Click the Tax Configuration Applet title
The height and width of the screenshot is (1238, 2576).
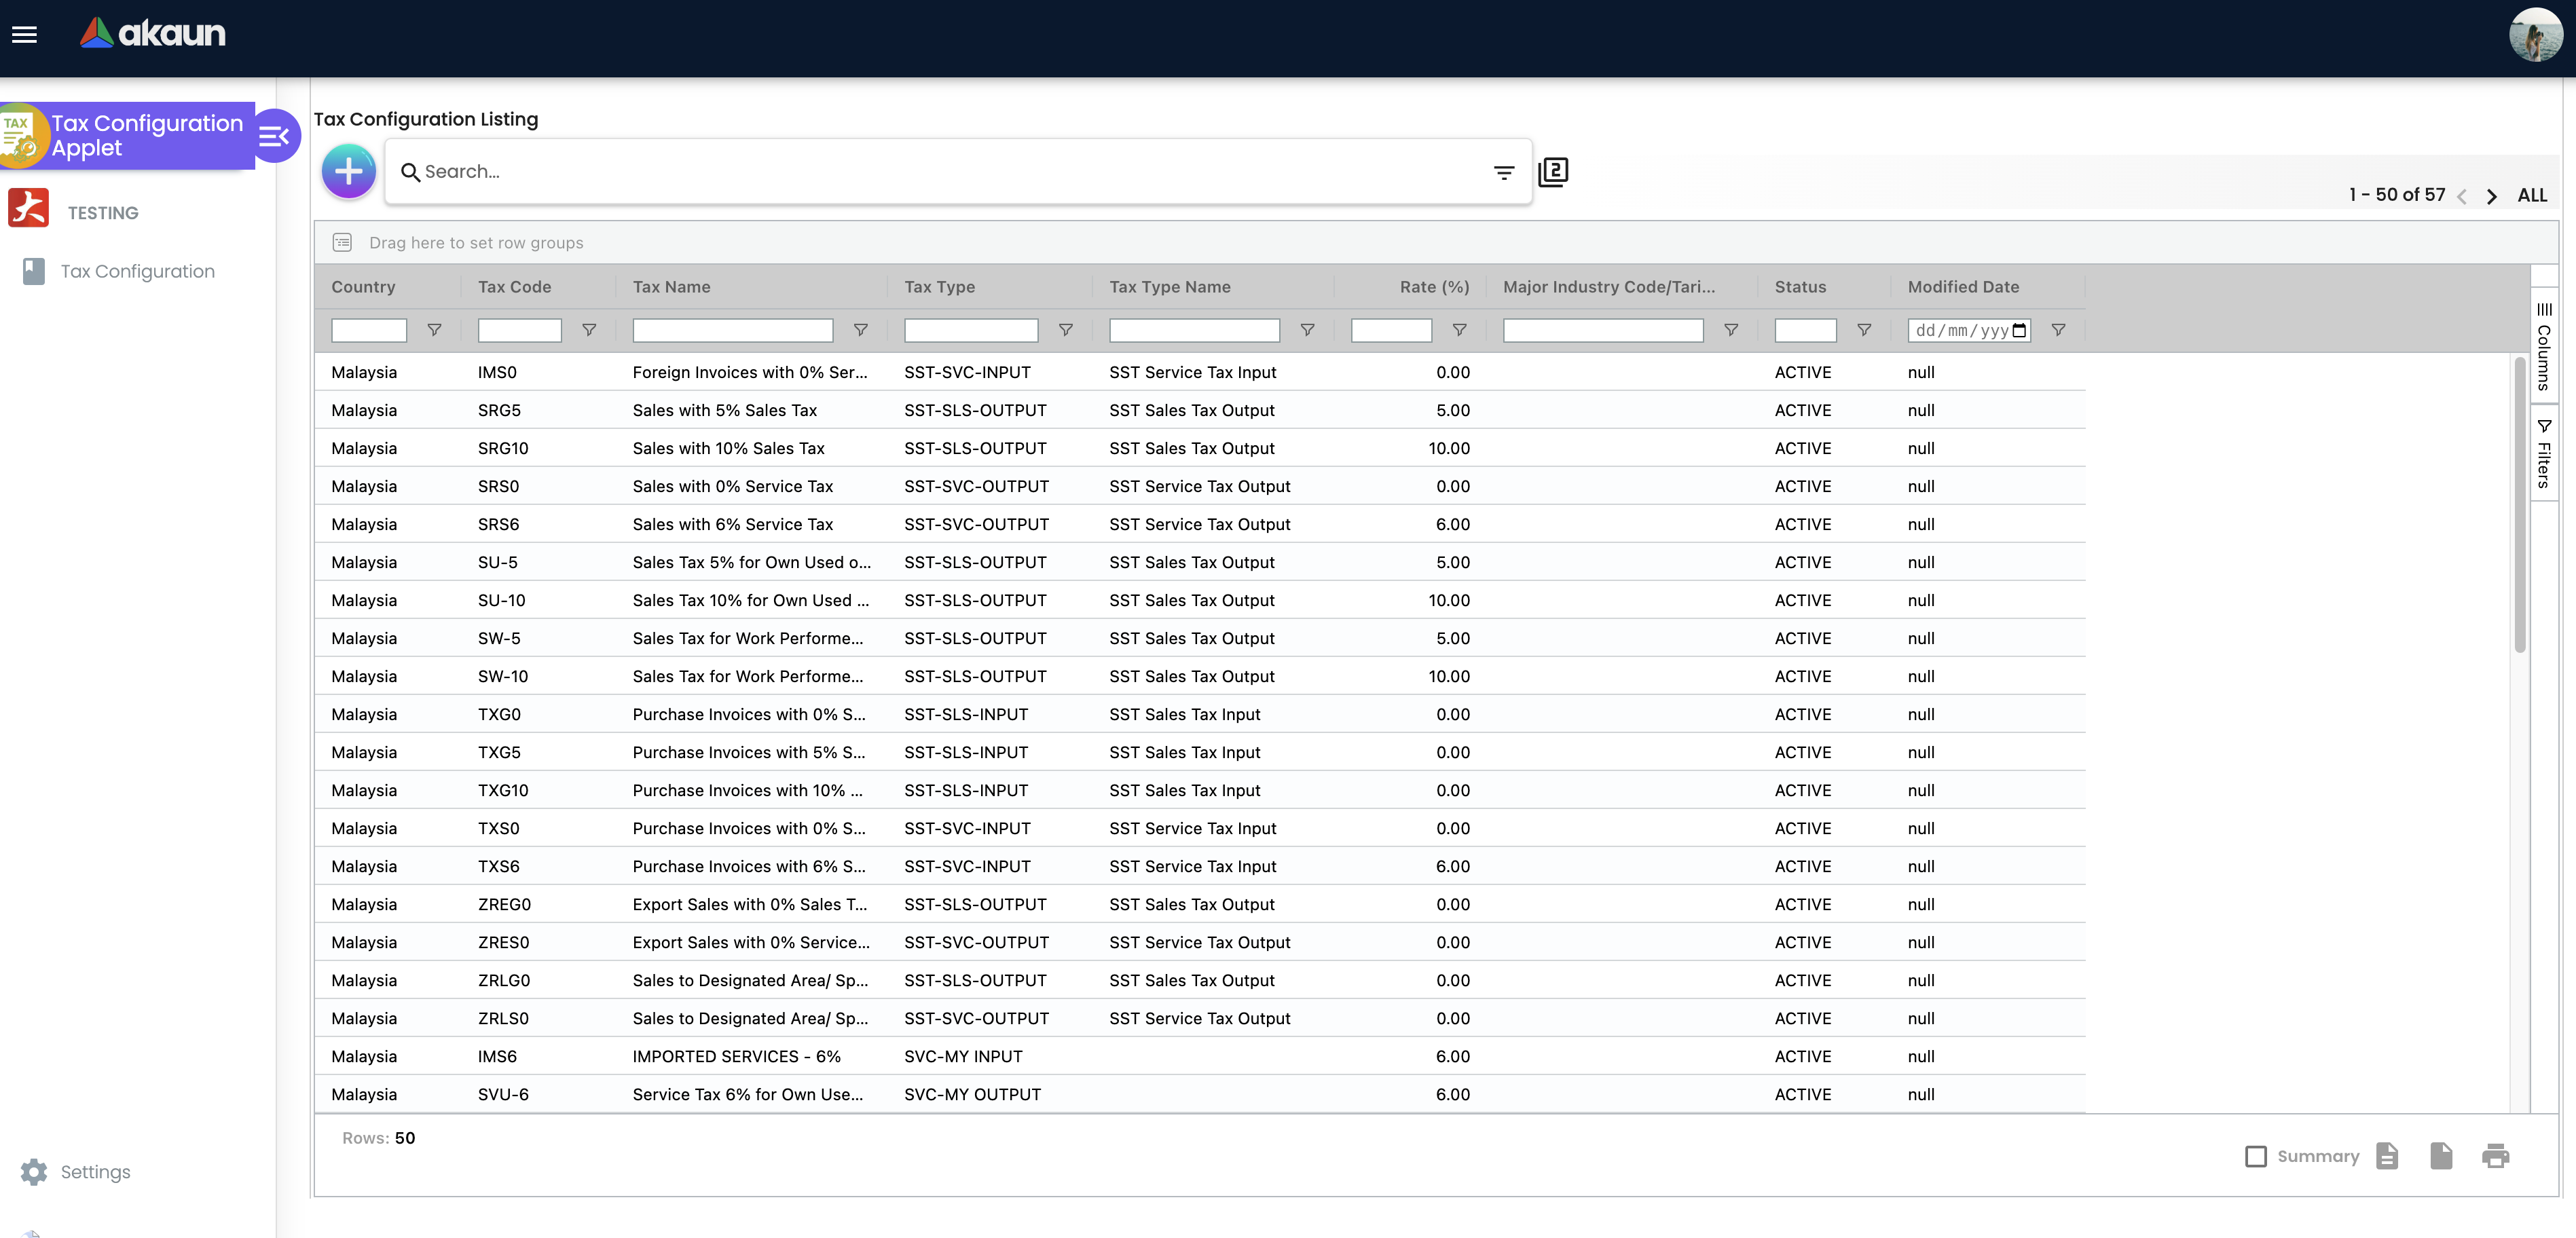click(x=147, y=135)
